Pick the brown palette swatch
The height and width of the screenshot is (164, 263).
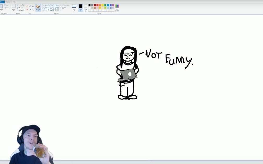(x=95, y=8)
